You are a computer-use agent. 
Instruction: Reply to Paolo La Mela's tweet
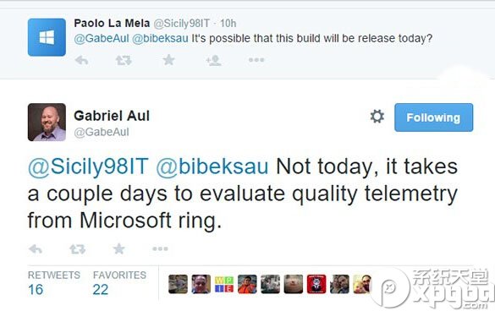click(82, 60)
